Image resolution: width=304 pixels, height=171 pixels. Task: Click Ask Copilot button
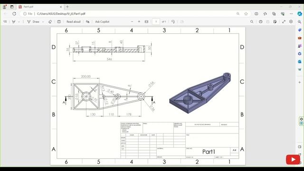(102, 22)
